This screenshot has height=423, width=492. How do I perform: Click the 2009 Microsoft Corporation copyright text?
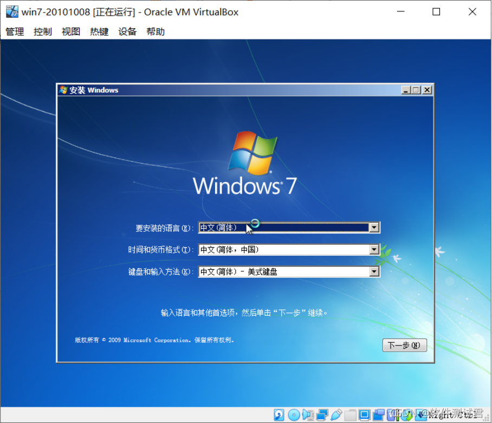pos(154,340)
